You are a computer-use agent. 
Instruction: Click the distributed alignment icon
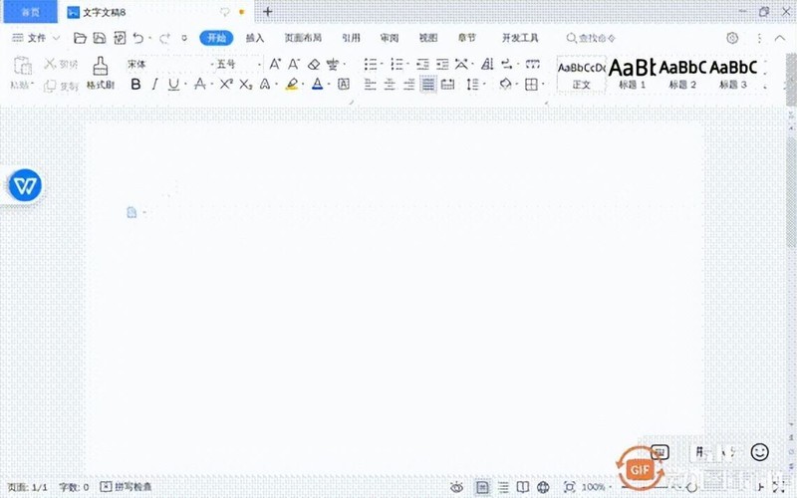point(447,84)
